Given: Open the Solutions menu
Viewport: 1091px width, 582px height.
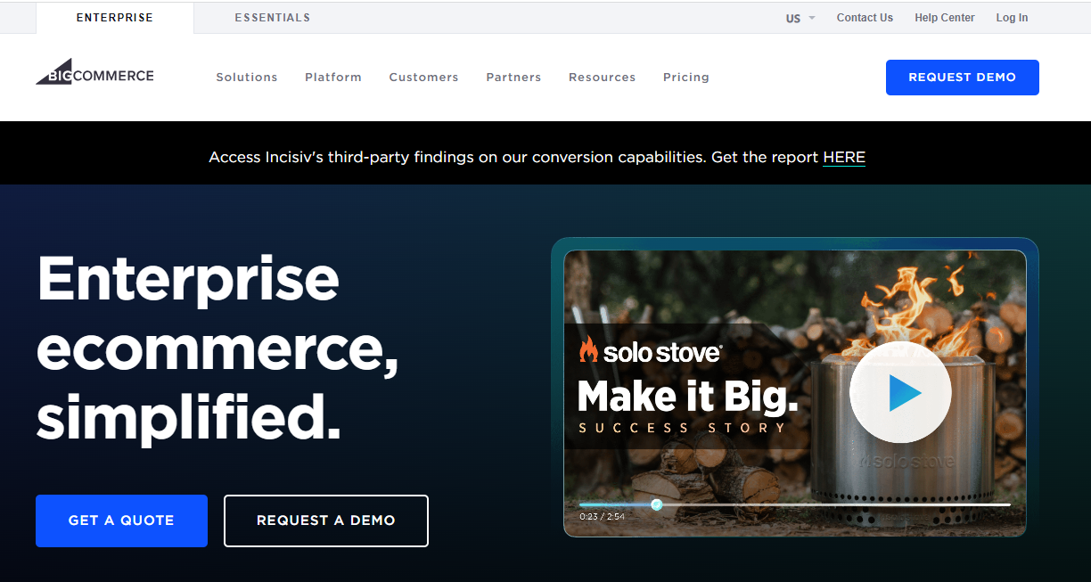Looking at the screenshot, I should pyautogui.click(x=247, y=78).
